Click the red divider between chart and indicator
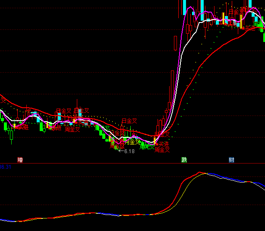265x231 pixels. [x=129, y=164]
